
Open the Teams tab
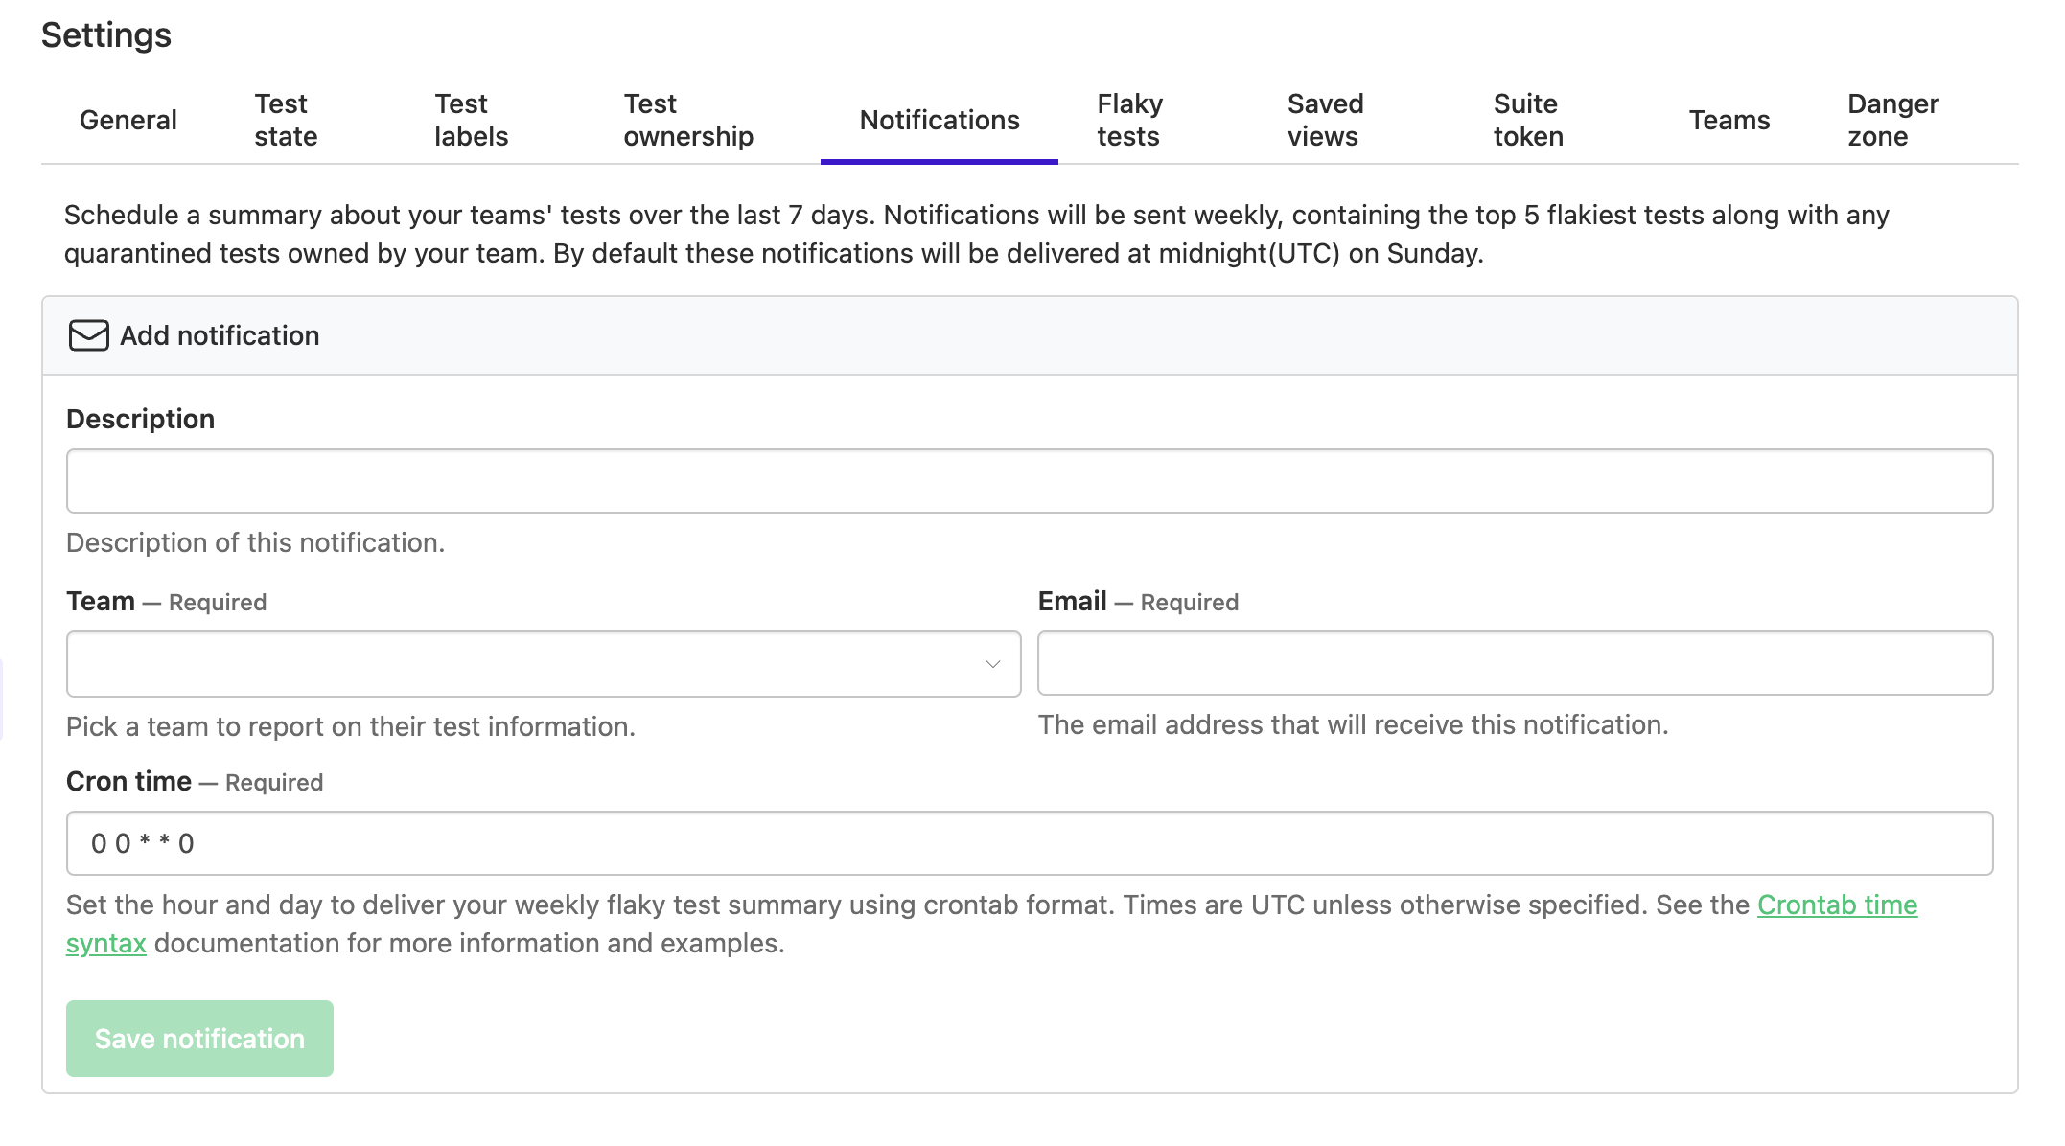click(1729, 121)
